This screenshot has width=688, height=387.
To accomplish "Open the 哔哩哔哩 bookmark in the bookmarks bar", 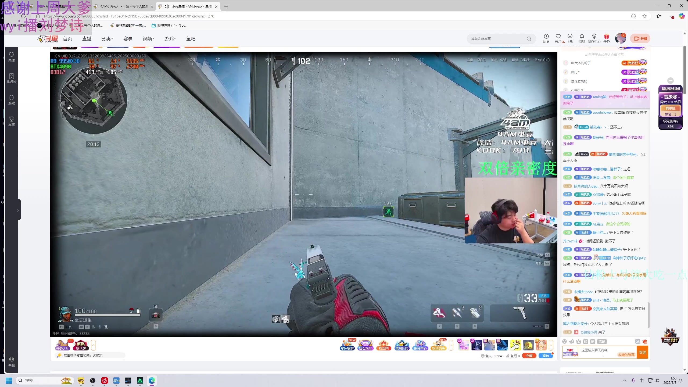I will [x=169, y=25].
